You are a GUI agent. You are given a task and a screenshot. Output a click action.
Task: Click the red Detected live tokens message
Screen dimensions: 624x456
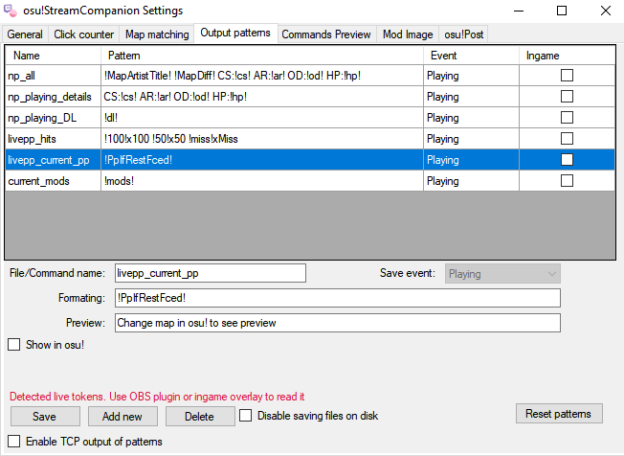tap(157, 397)
